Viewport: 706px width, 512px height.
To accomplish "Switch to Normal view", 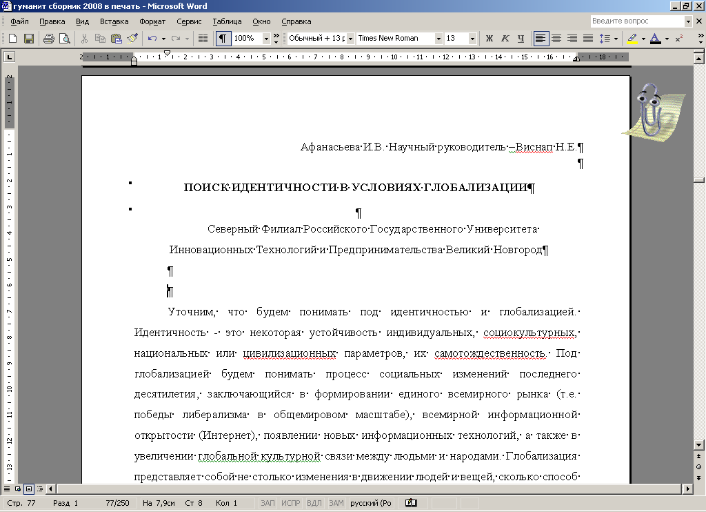I will click(7, 489).
